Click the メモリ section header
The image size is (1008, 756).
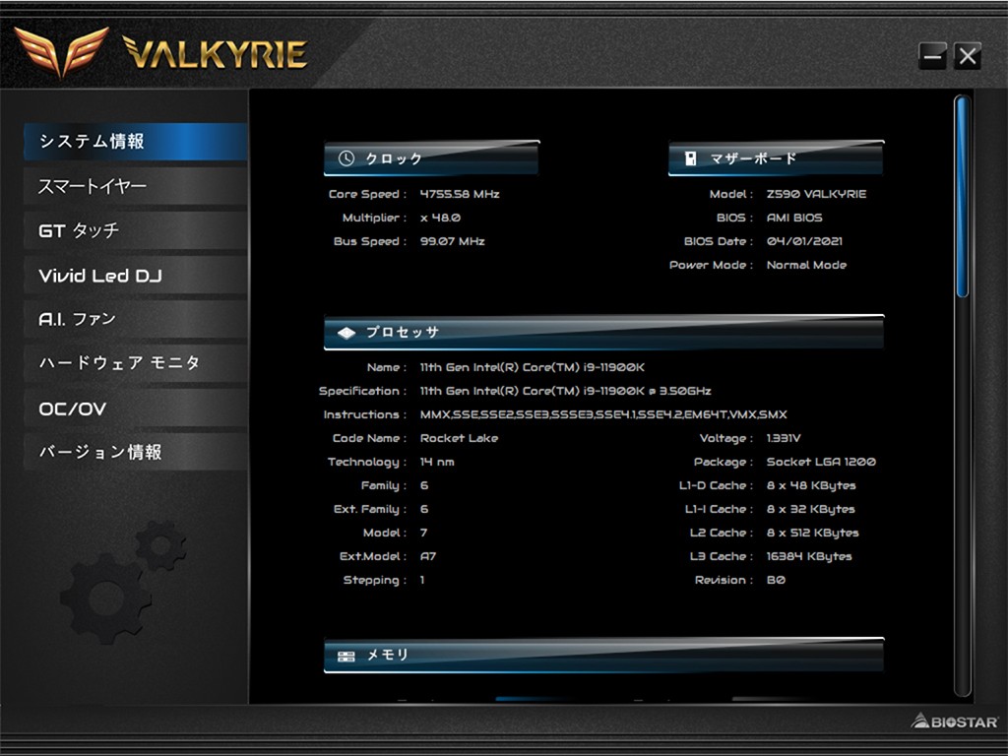pos(603,655)
